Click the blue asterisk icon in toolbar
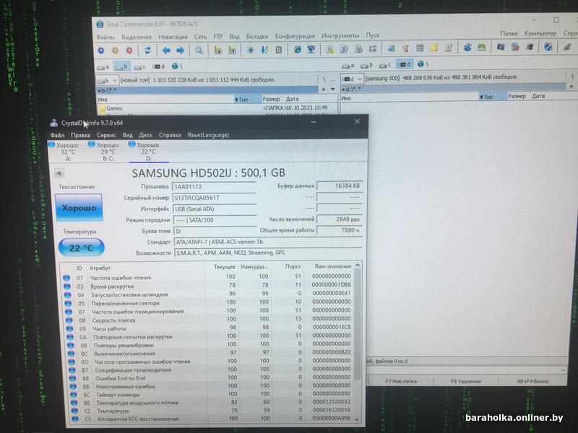Image resolution: width=578 pixels, height=433 pixels. [x=250, y=50]
